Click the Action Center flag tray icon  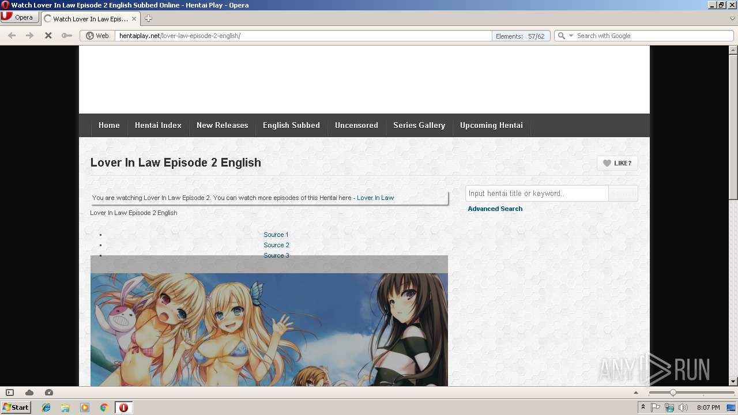[x=656, y=408]
